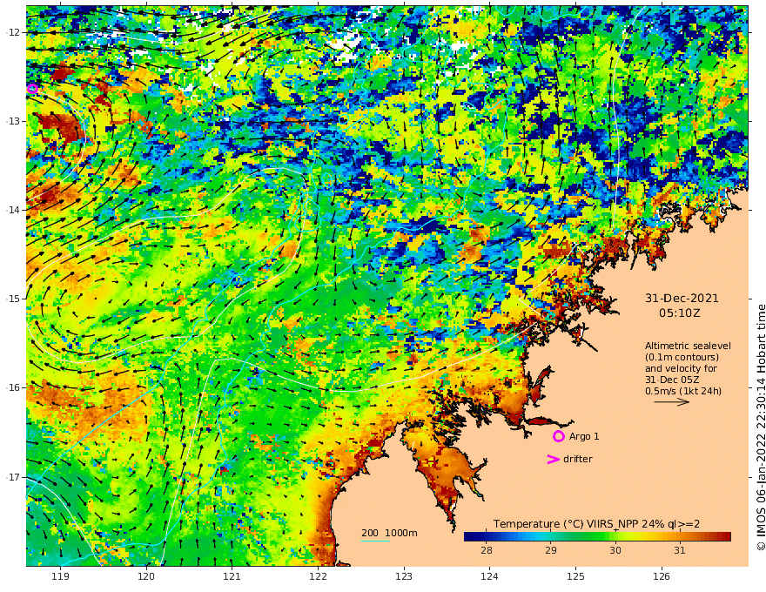Click the IMOS copyright timestamp text
The image size is (766, 592).
click(761, 427)
